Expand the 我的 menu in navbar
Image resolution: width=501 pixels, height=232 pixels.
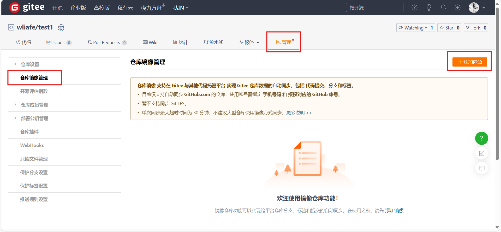click(181, 8)
